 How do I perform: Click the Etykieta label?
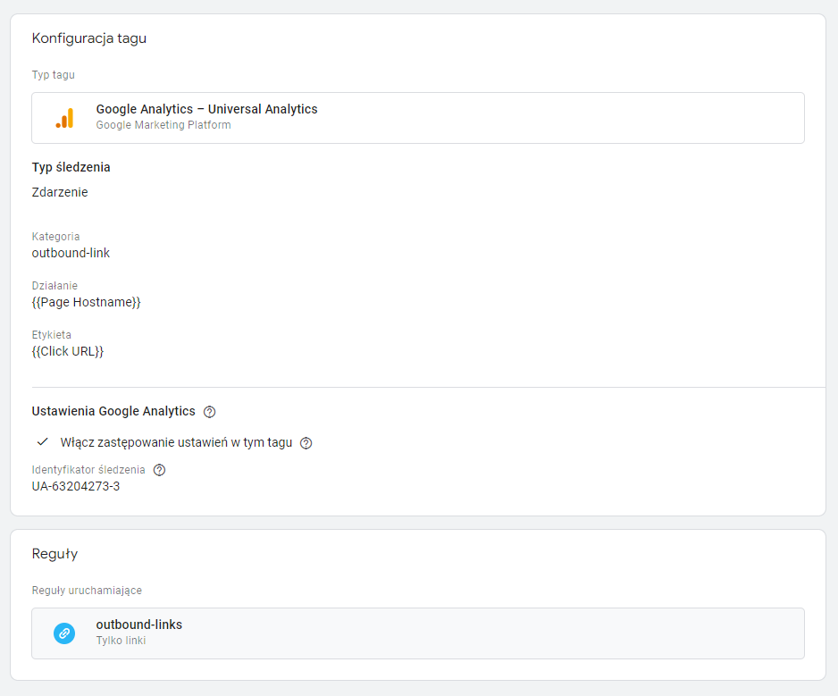tap(51, 335)
